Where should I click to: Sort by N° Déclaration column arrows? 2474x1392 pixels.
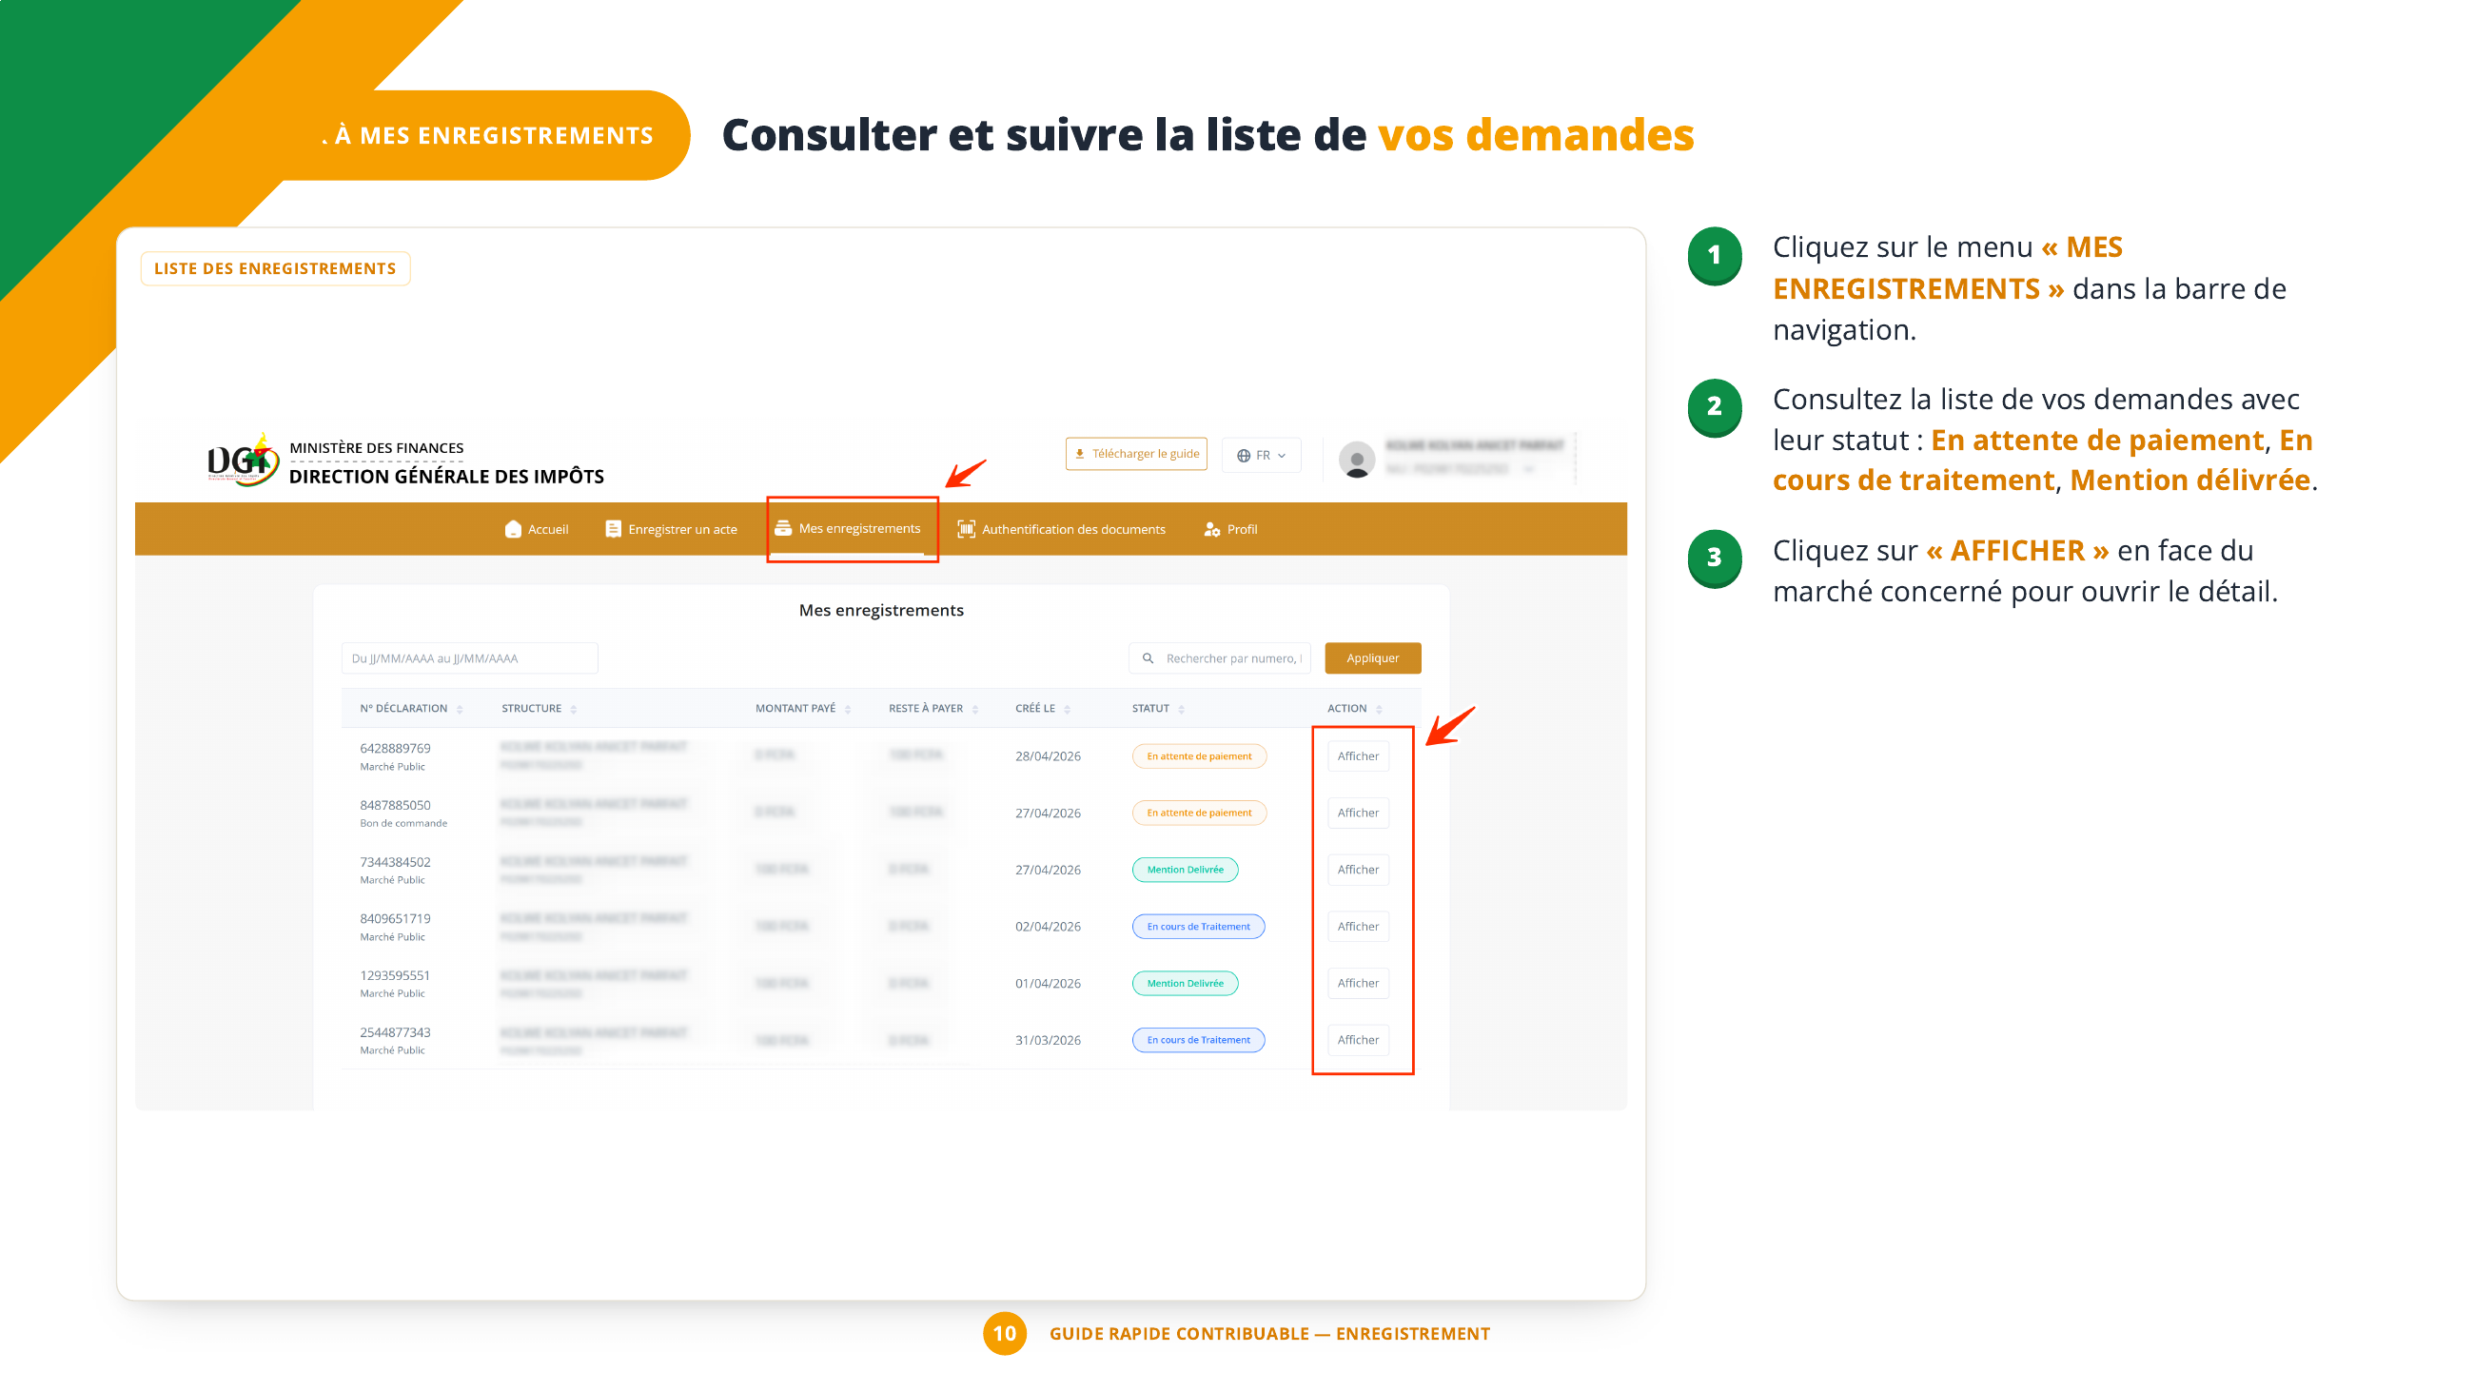[460, 709]
